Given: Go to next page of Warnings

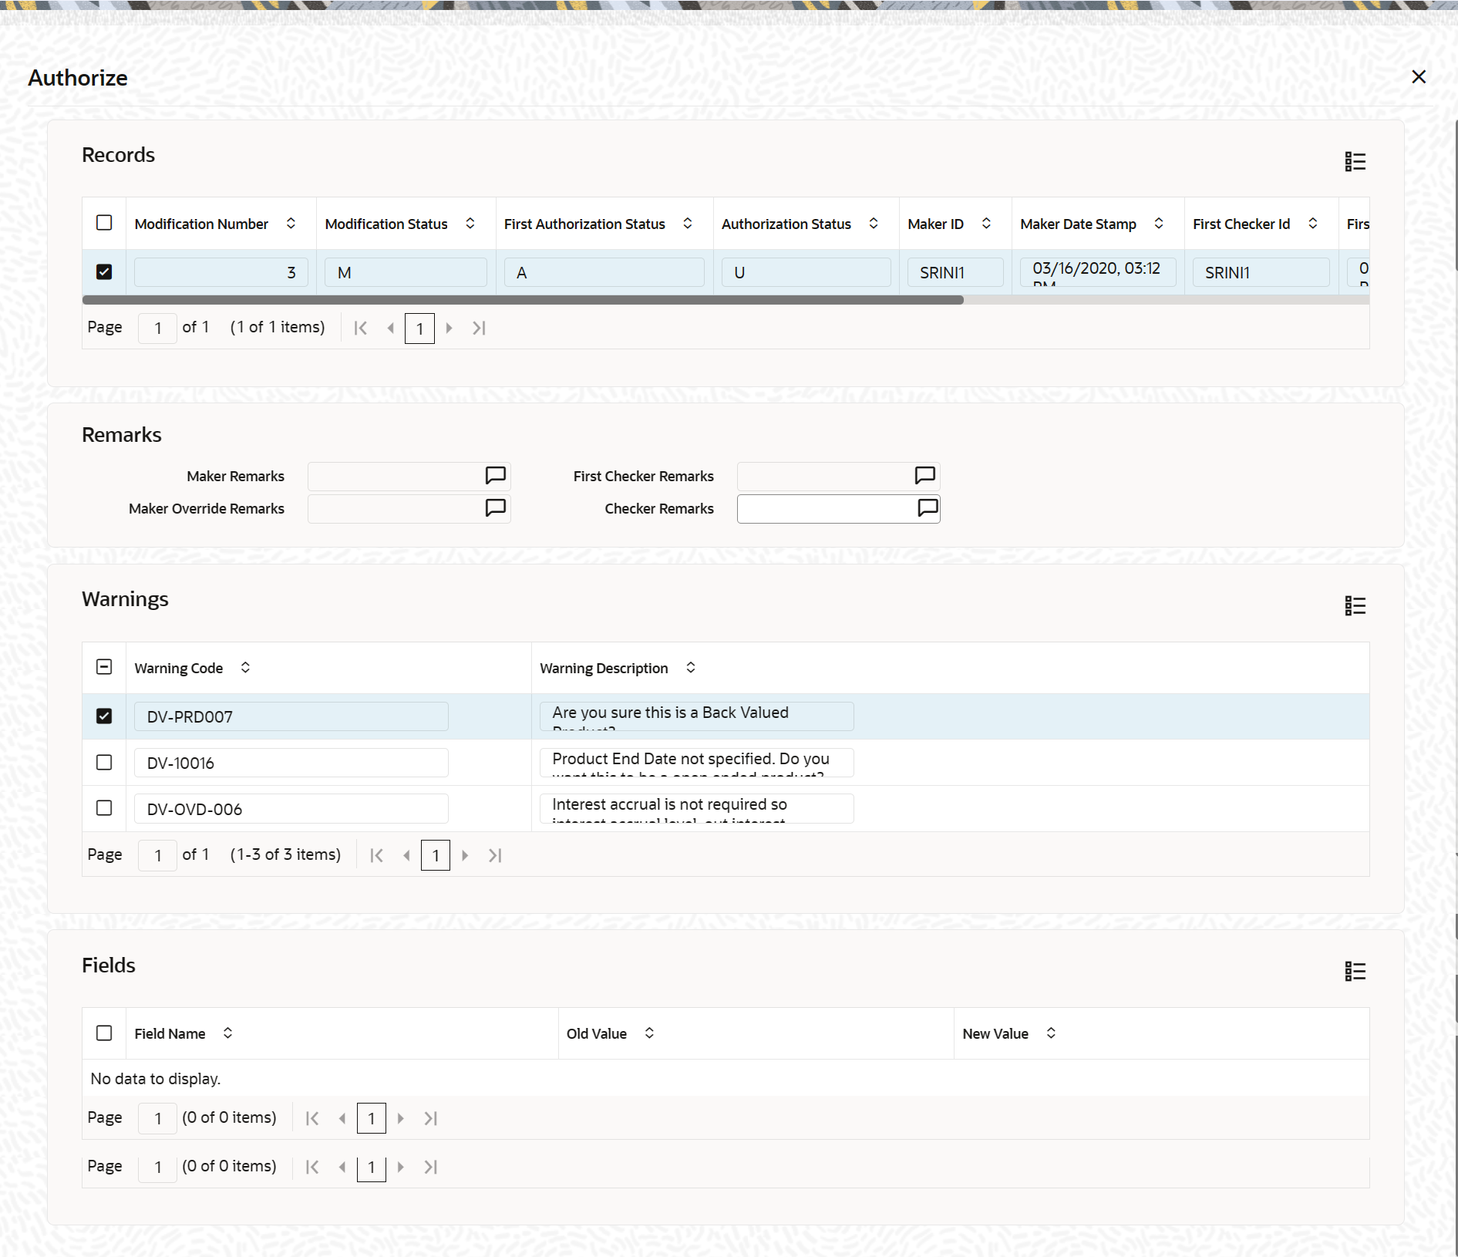Looking at the screenshot, I should [x=465, y=855].
